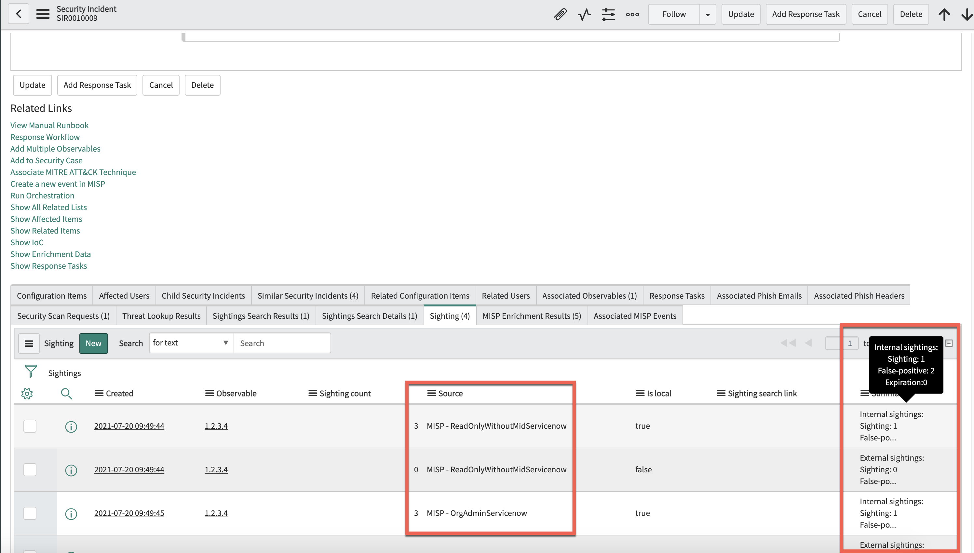Click 'MISP - OrgAdminServicenow' source cell
The image size is (974, 553).
(x=477, y=513)
